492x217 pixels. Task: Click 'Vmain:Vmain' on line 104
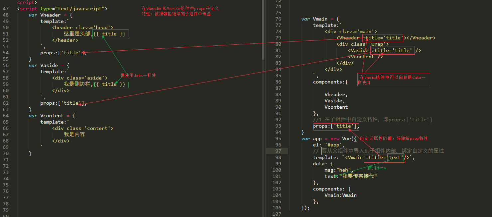(x=341, y=195)
